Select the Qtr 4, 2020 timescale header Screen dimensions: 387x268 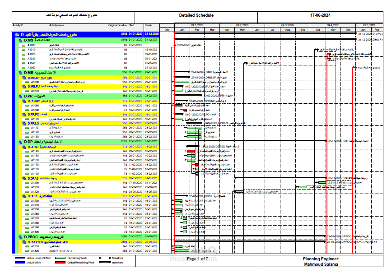coord(333,25)
